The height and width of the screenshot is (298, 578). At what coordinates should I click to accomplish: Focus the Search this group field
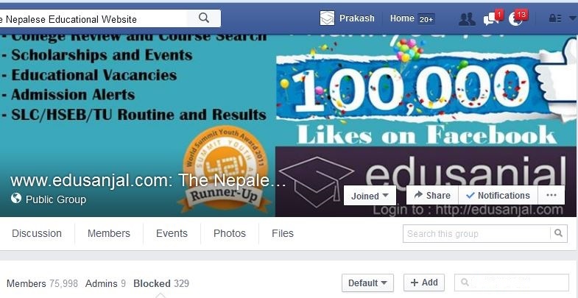tap(476, 233)
